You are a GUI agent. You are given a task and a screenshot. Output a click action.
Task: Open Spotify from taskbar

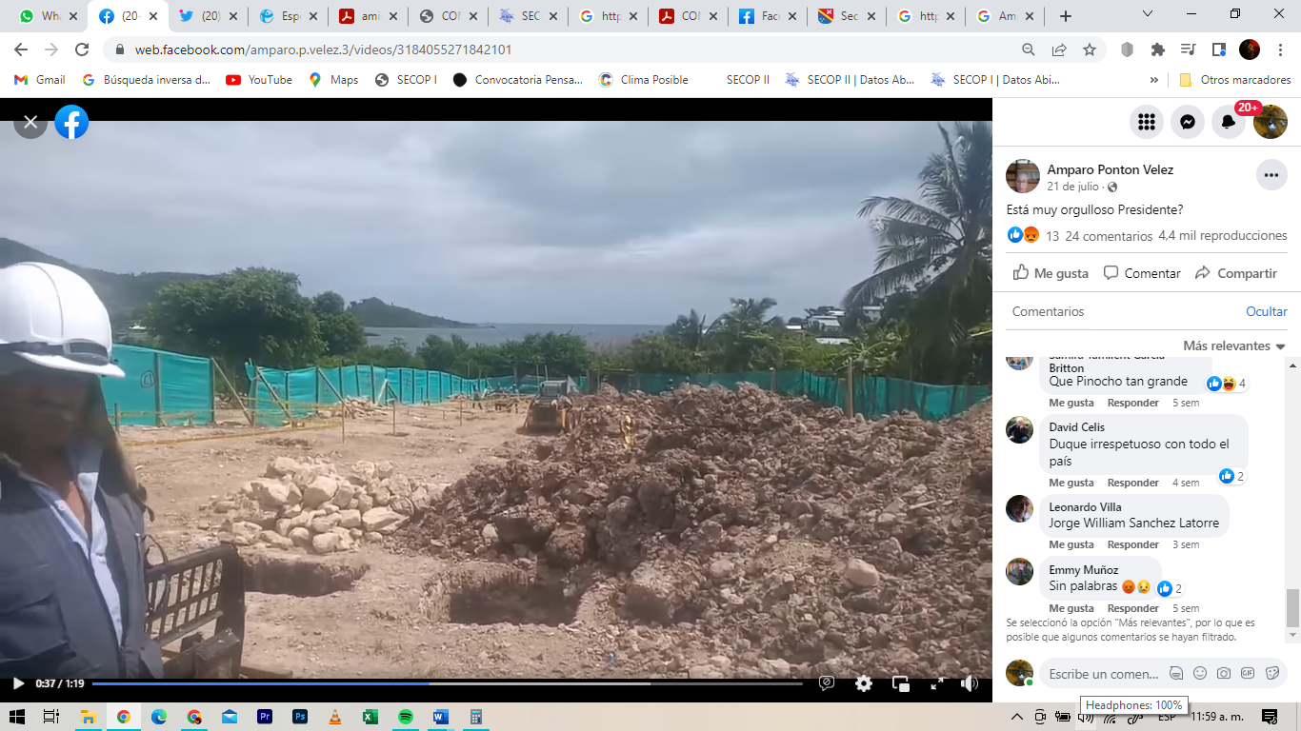tap(406, 717)
